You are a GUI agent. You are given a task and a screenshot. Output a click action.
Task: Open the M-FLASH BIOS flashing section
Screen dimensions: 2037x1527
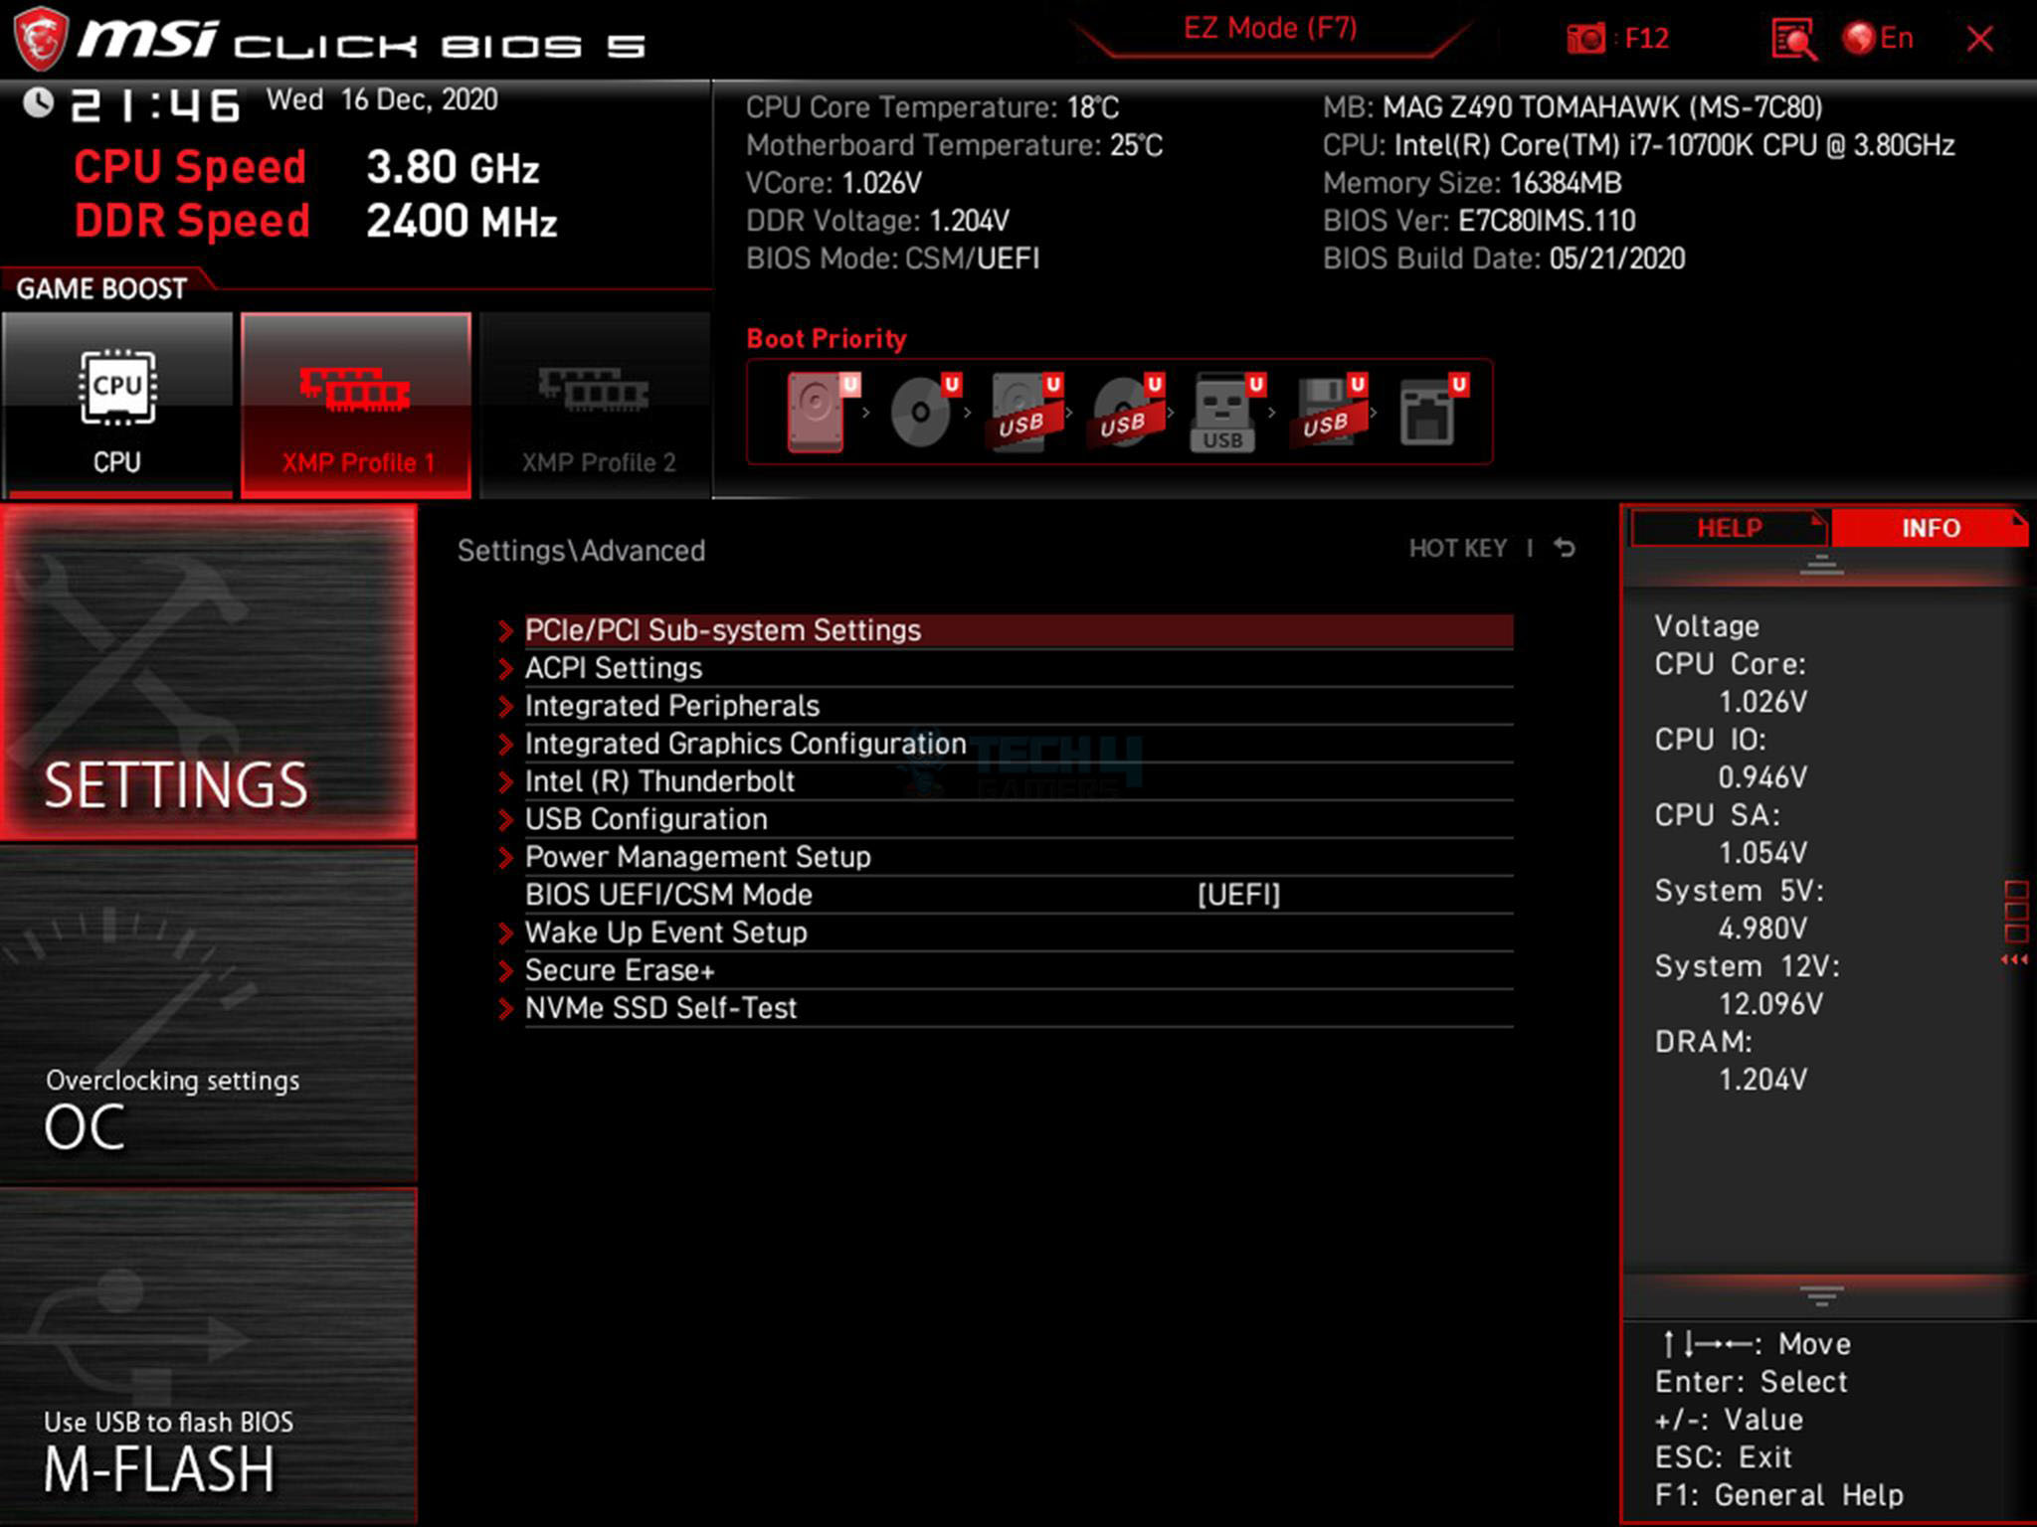[x=209, y=1356]
